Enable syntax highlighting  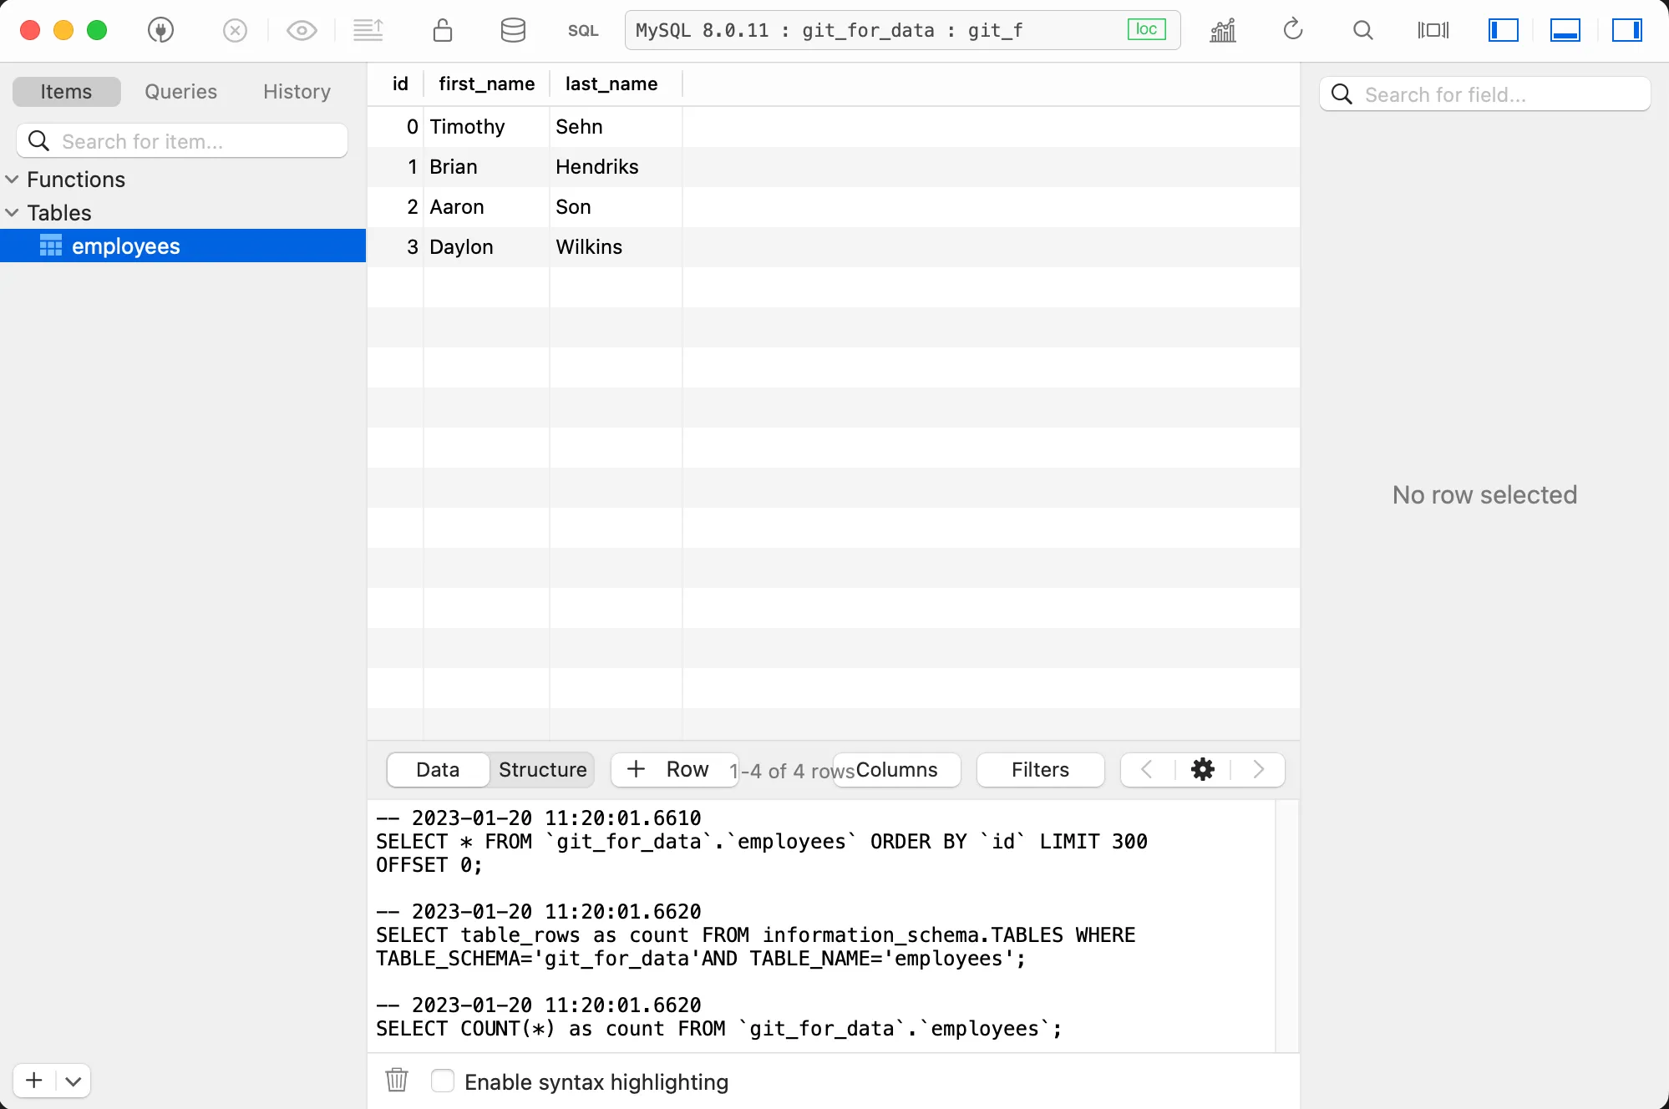tap(442, 1080)
